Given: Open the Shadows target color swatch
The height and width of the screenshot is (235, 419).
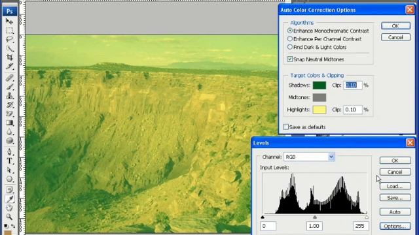Looking at the screenshot, I should [319, 86].
